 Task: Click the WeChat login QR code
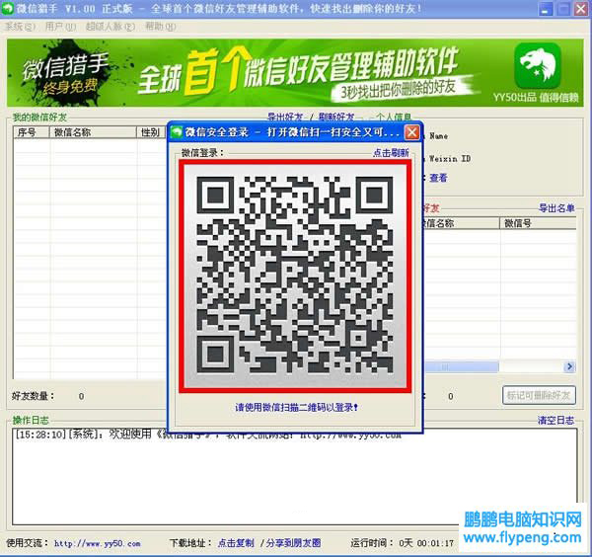click(x=295, y=276)
